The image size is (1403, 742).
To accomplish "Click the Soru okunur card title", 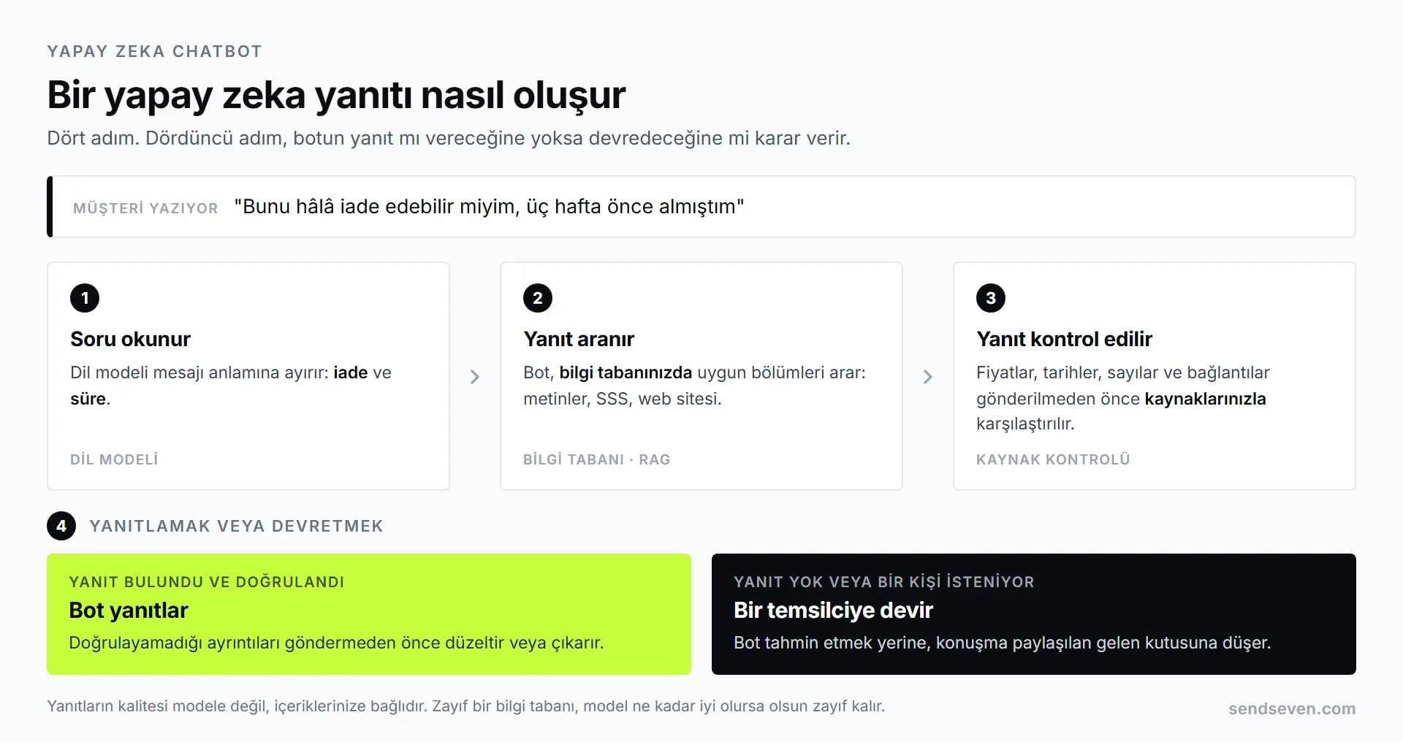I will [130, 339].
